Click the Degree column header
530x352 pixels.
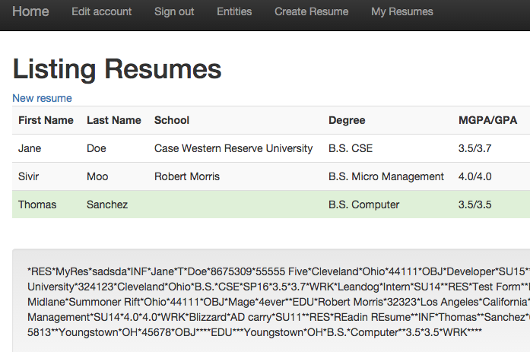347,120
